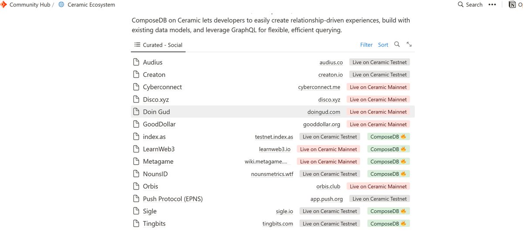Click the page icon beside Creaton
Image resolution: width=523 pixels, height=237 pixels.
pos(136,74)
